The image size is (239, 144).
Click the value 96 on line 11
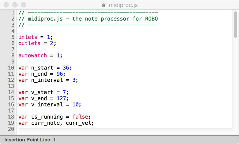tap(59, 74)
